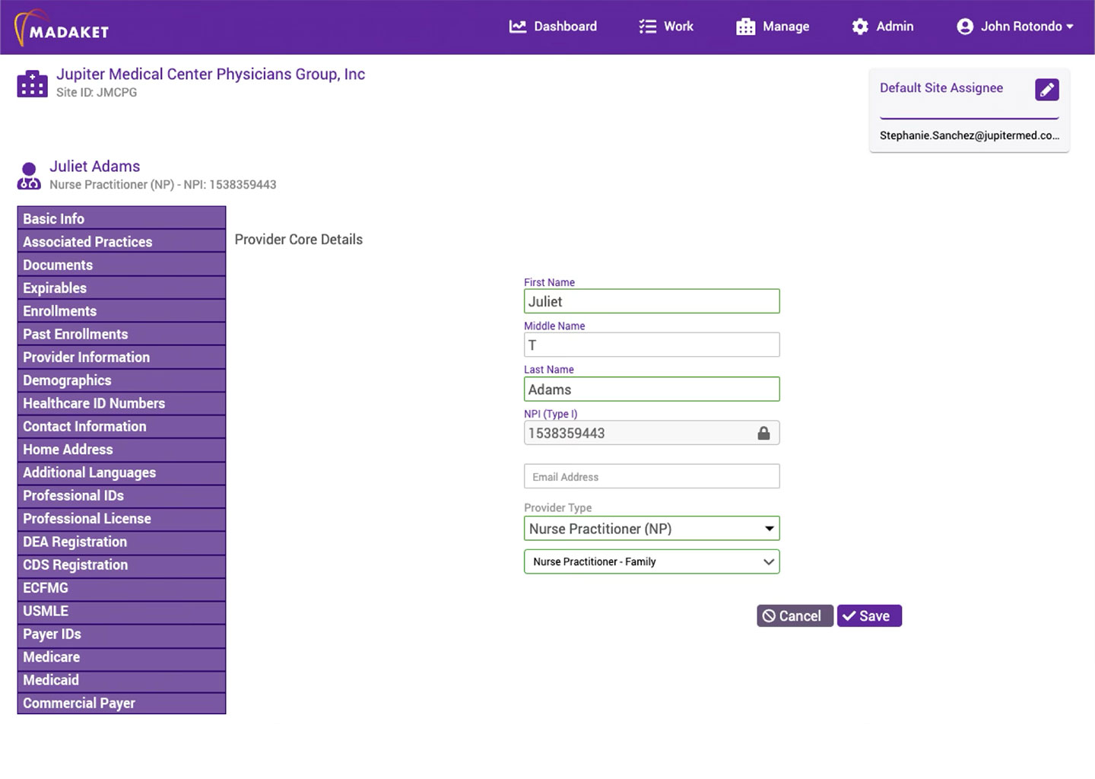The image size is (1095, 779).
Task: Go to Provider Information section
Action: [122, 357]
